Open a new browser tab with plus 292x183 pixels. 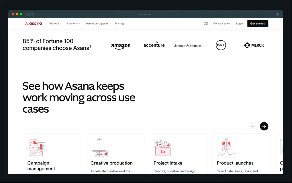click(x=277, y=14)
